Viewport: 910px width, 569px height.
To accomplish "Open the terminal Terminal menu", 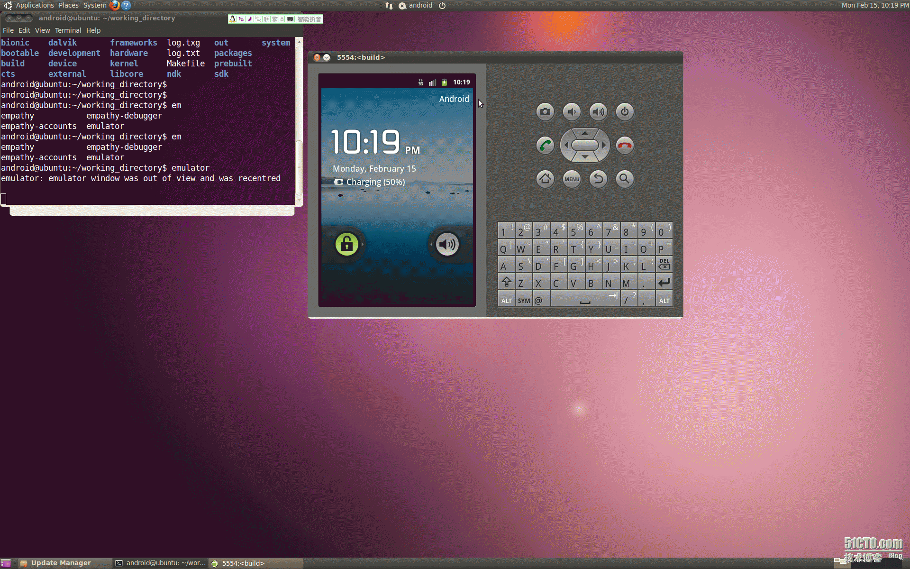I will [68, 30].
